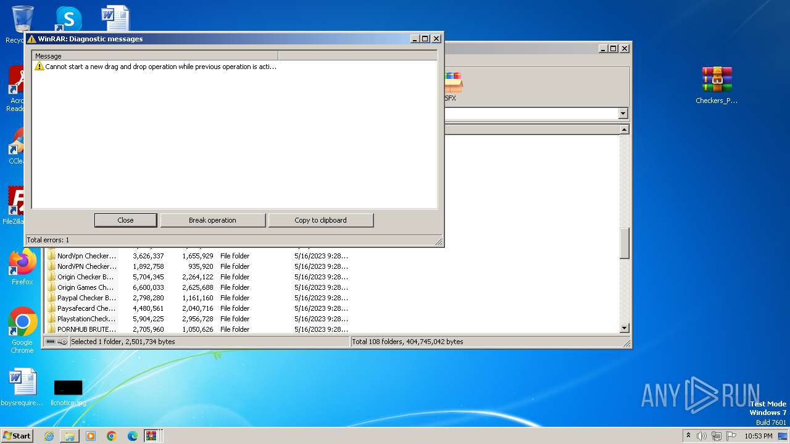Open Windows Media Player from the taskbar
This screenshot has width=790, height=444.
point(91,436)
